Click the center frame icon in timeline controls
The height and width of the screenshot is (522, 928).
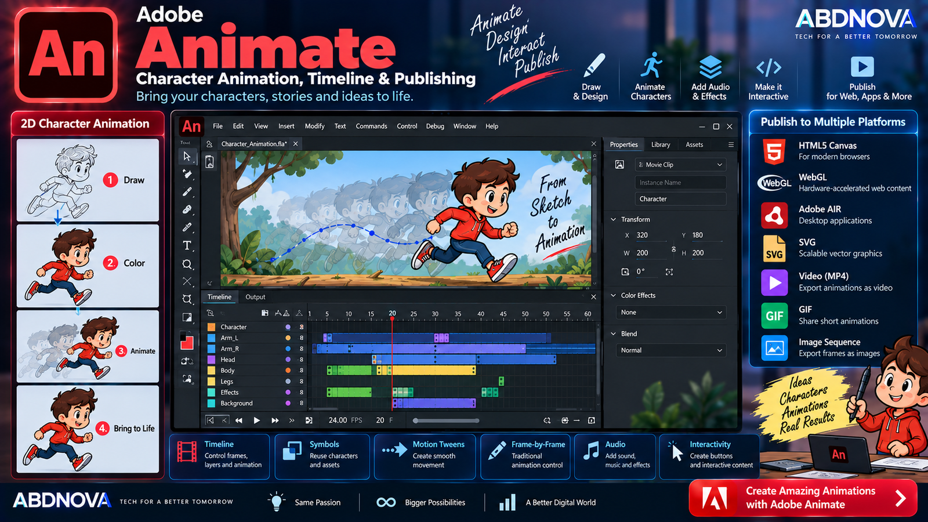pyautogui.click(x=565, y=420)
